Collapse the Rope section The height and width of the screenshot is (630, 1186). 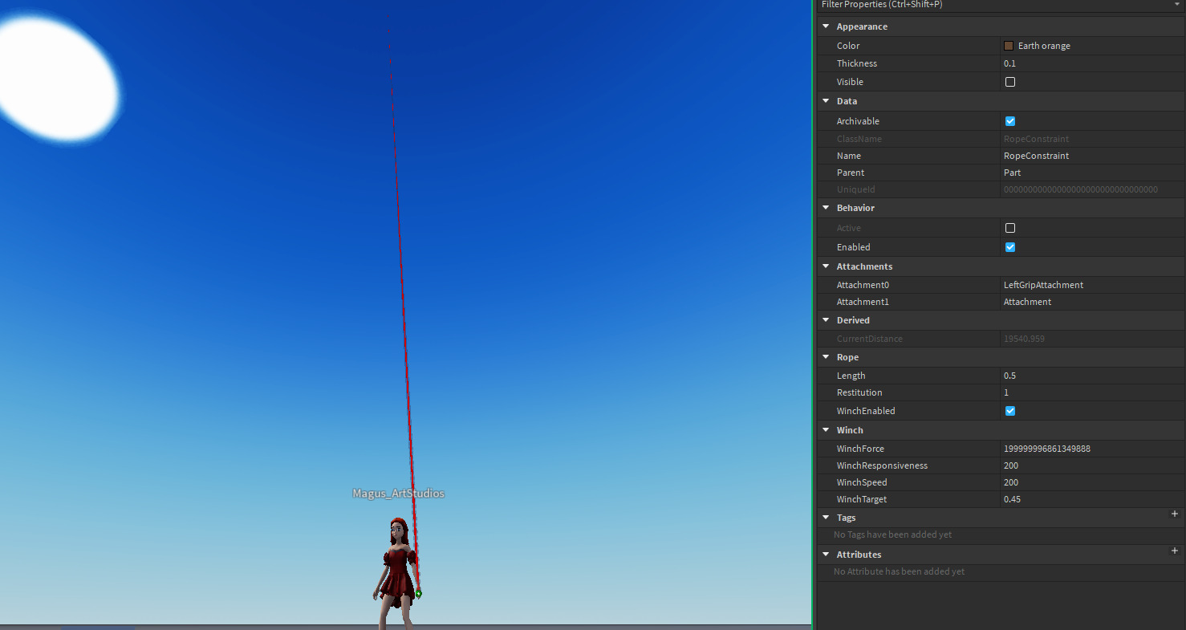click(x=826, y=356)
